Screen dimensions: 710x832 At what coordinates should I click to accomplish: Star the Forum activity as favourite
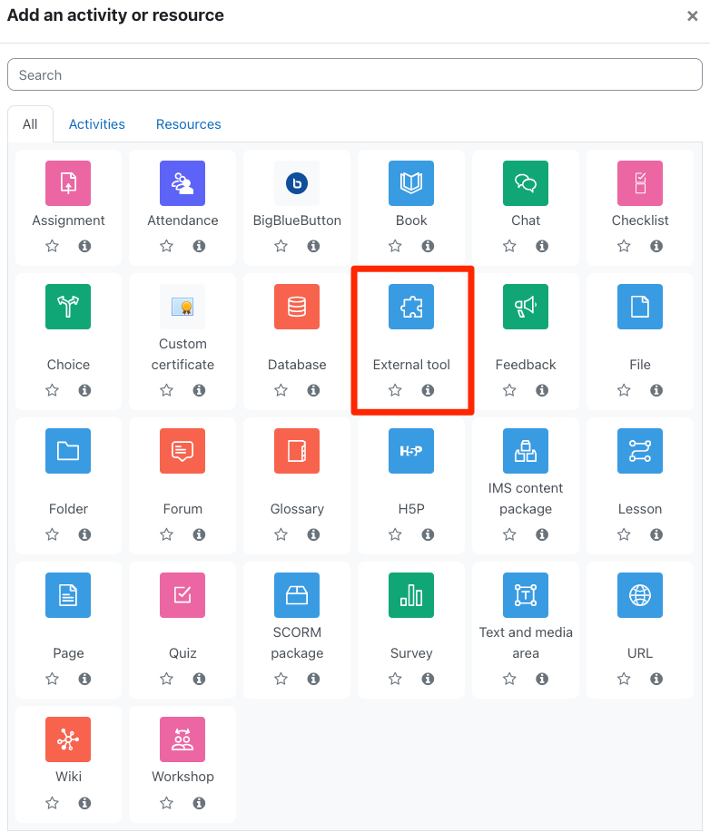(167, 534)
